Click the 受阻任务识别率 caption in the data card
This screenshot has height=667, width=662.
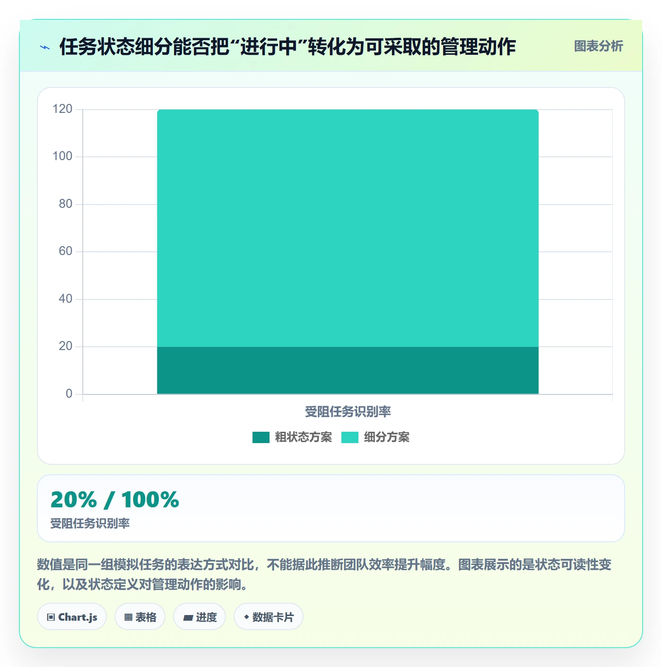point(90,523)
